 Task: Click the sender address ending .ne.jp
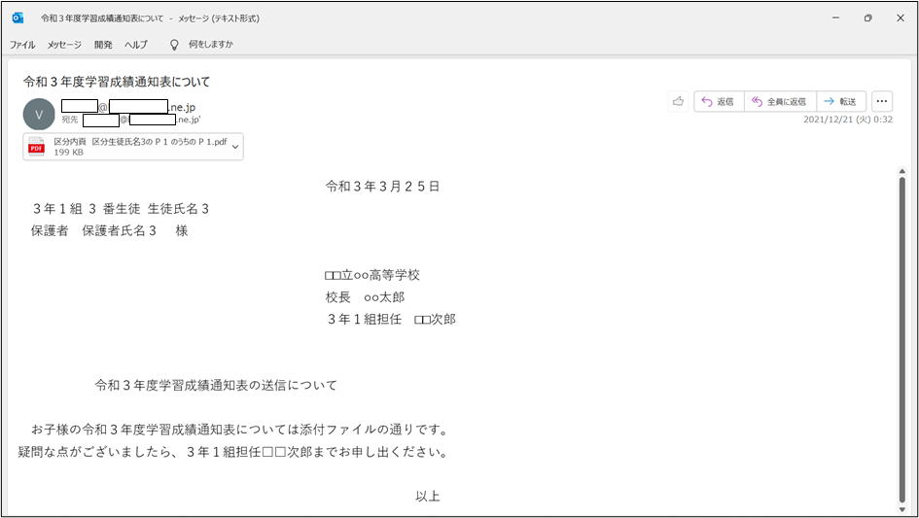[128, 107]
